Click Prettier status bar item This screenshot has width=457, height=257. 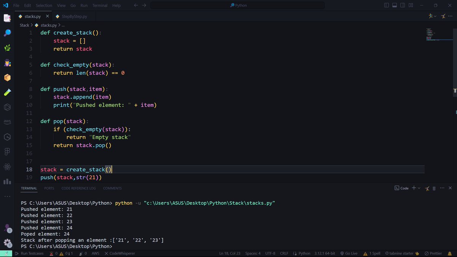[433, 253]
